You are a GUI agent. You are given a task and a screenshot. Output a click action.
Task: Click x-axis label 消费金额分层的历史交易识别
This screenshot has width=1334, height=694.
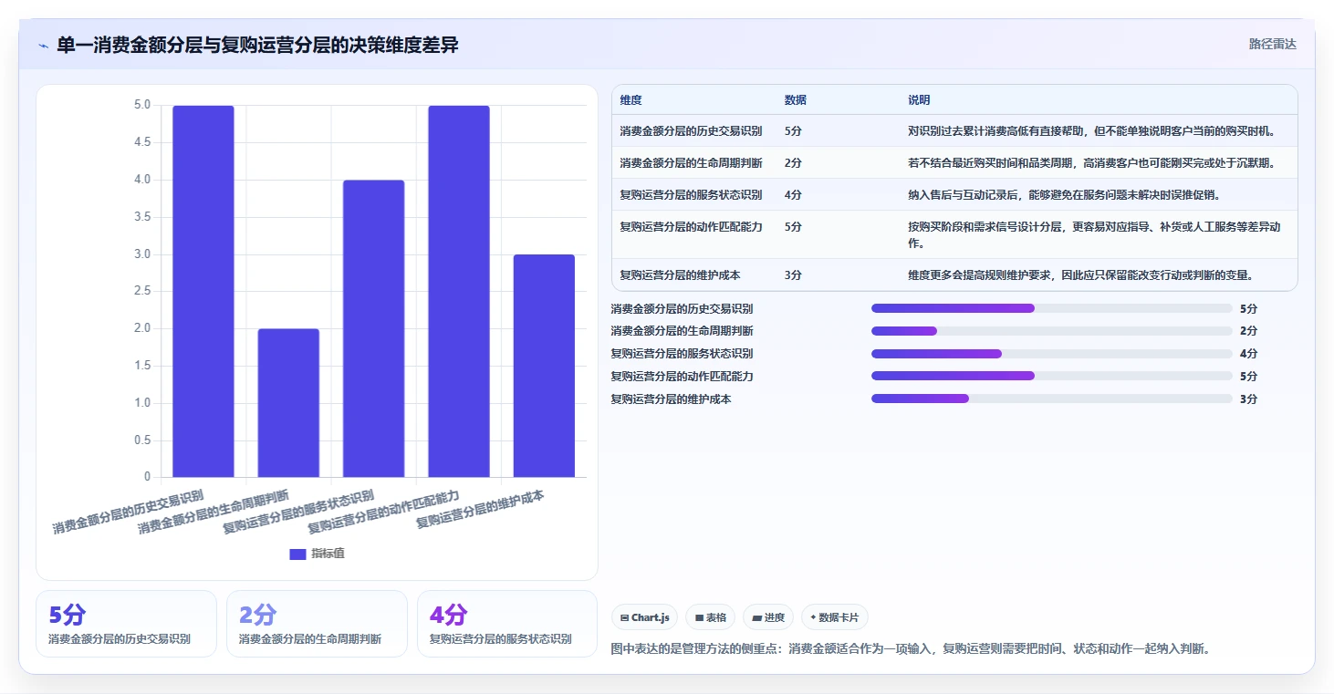click(129, 513)
